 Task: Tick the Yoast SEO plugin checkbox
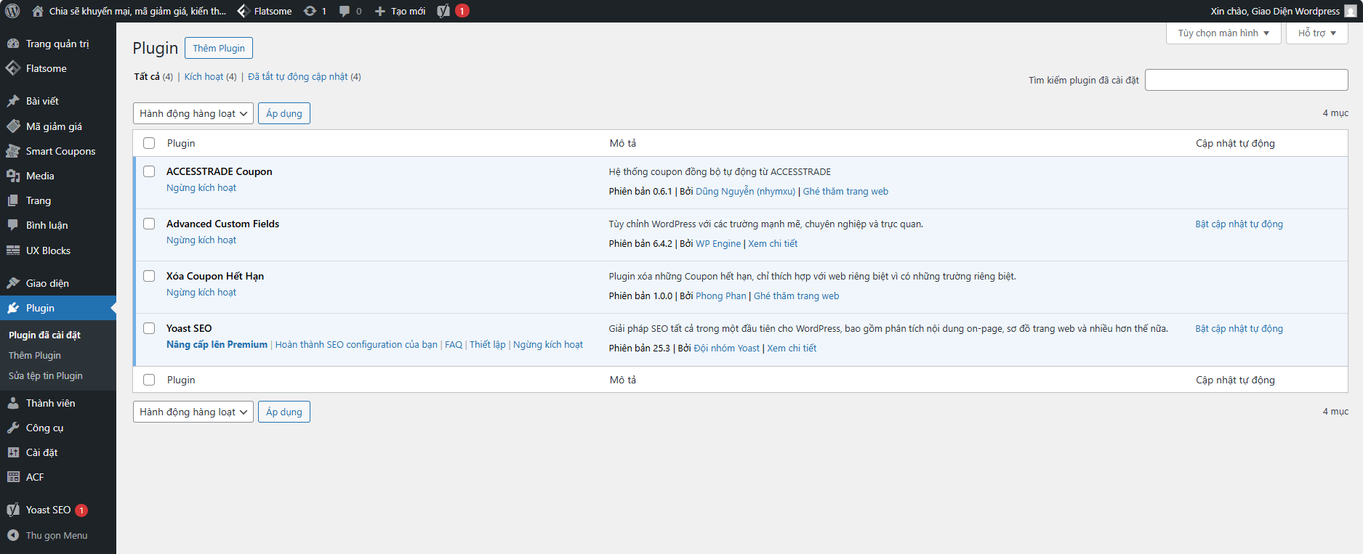point(149,328)
